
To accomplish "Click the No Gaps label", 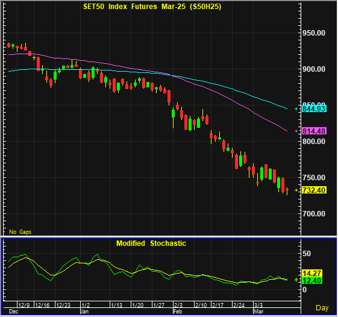I will point(20,232).
